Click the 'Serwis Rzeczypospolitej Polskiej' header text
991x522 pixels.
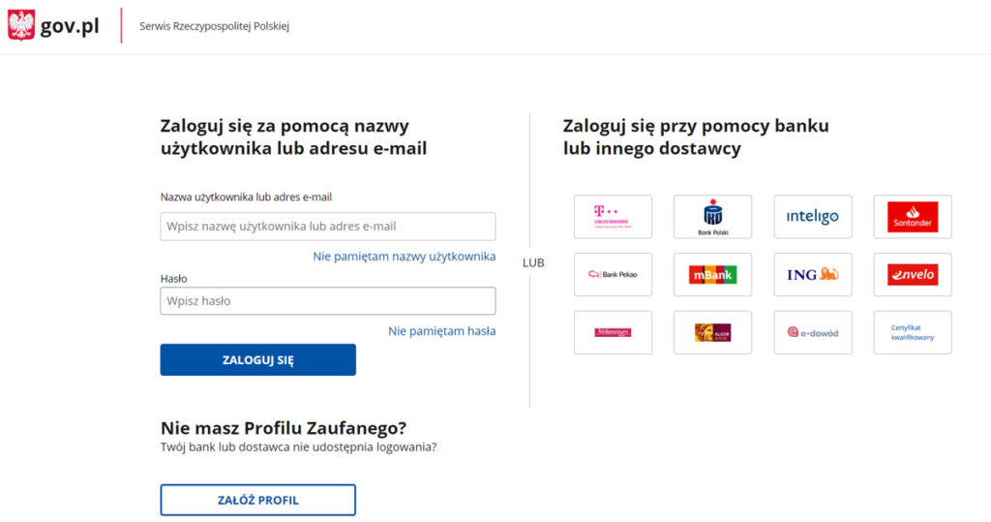coord(214,26)
